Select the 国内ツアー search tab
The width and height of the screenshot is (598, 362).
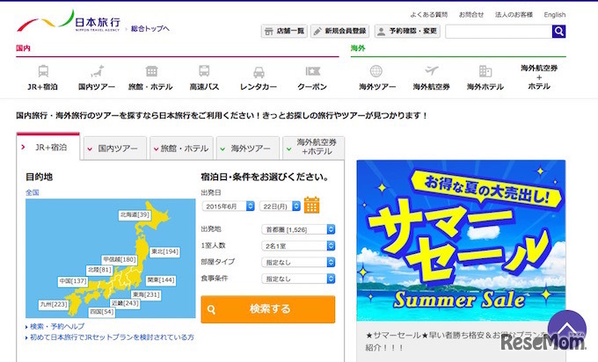115,148
